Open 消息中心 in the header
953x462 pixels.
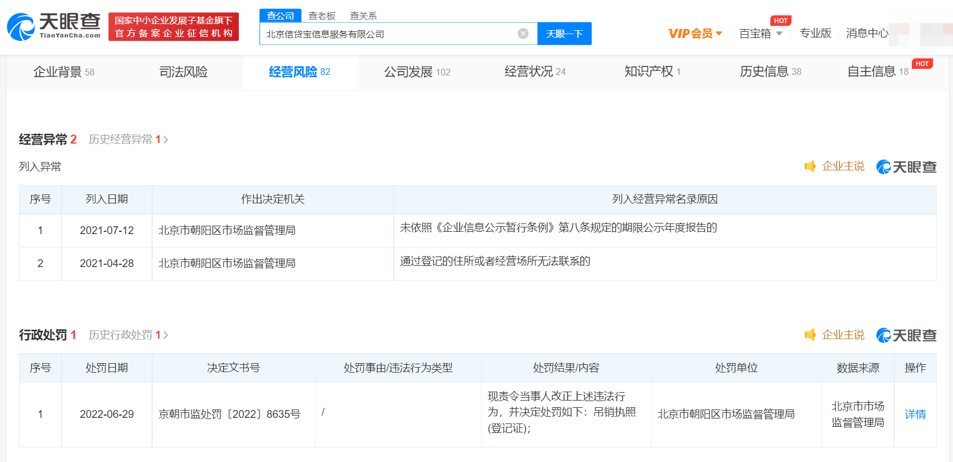click(867, 33)
